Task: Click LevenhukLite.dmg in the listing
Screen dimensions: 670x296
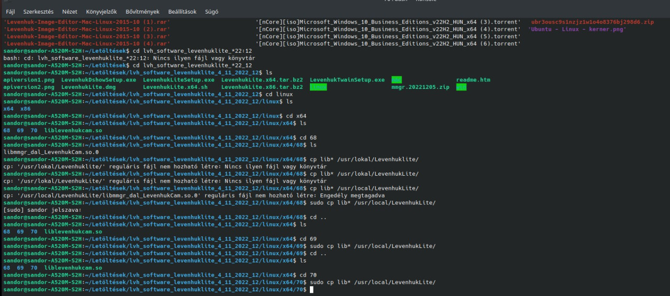Action: (88, 87)
